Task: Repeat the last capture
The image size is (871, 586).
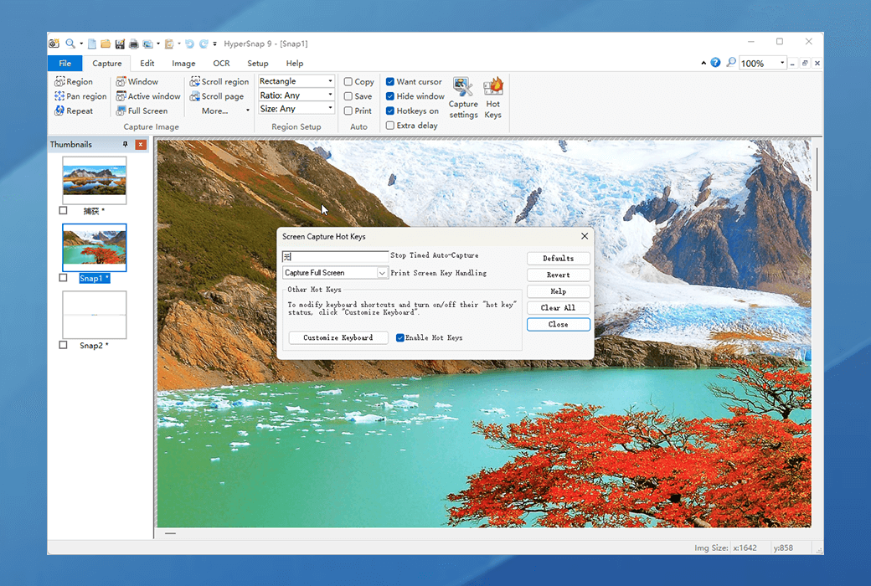Action: pos(74,111)
